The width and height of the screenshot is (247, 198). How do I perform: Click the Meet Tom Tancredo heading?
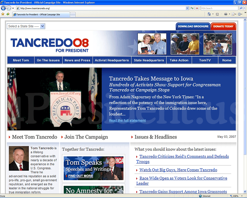[x=34, y=137]
